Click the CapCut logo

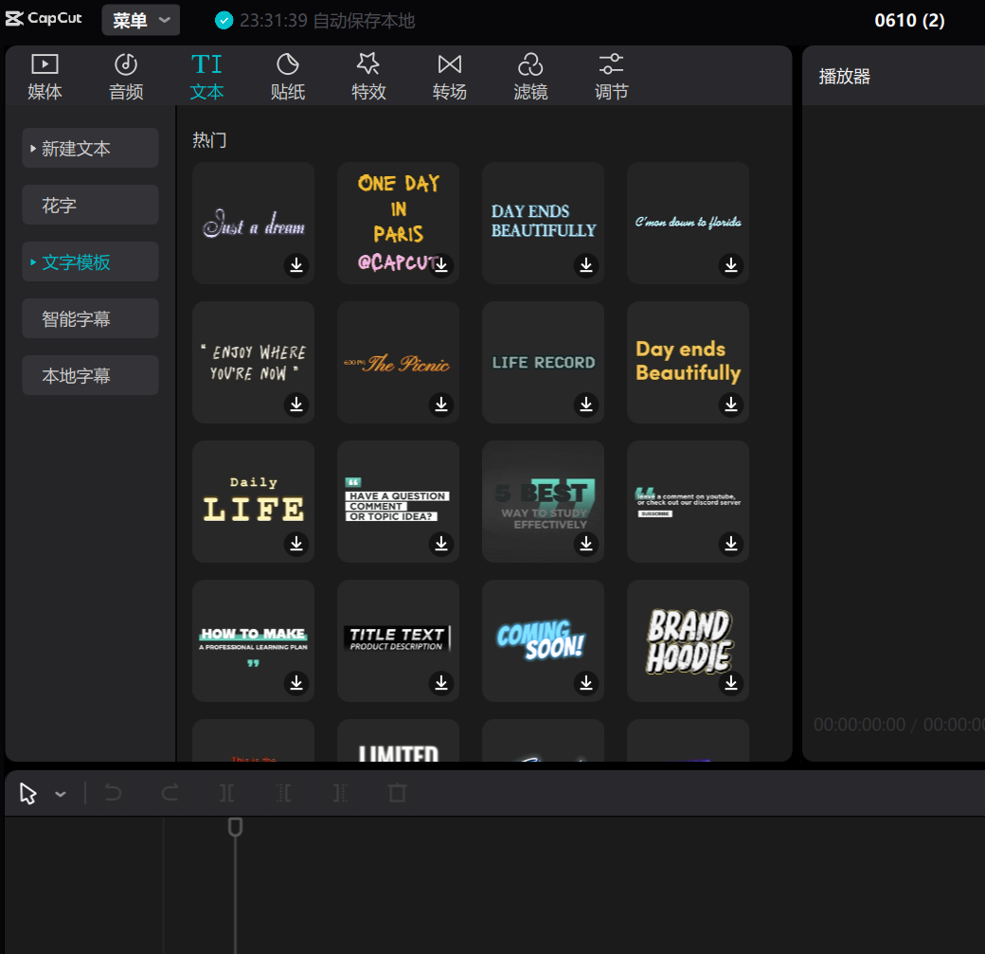(44, 18)
